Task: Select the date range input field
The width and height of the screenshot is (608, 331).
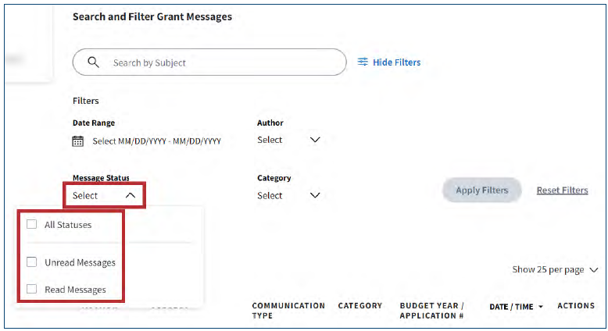Action: coord(156,141)
